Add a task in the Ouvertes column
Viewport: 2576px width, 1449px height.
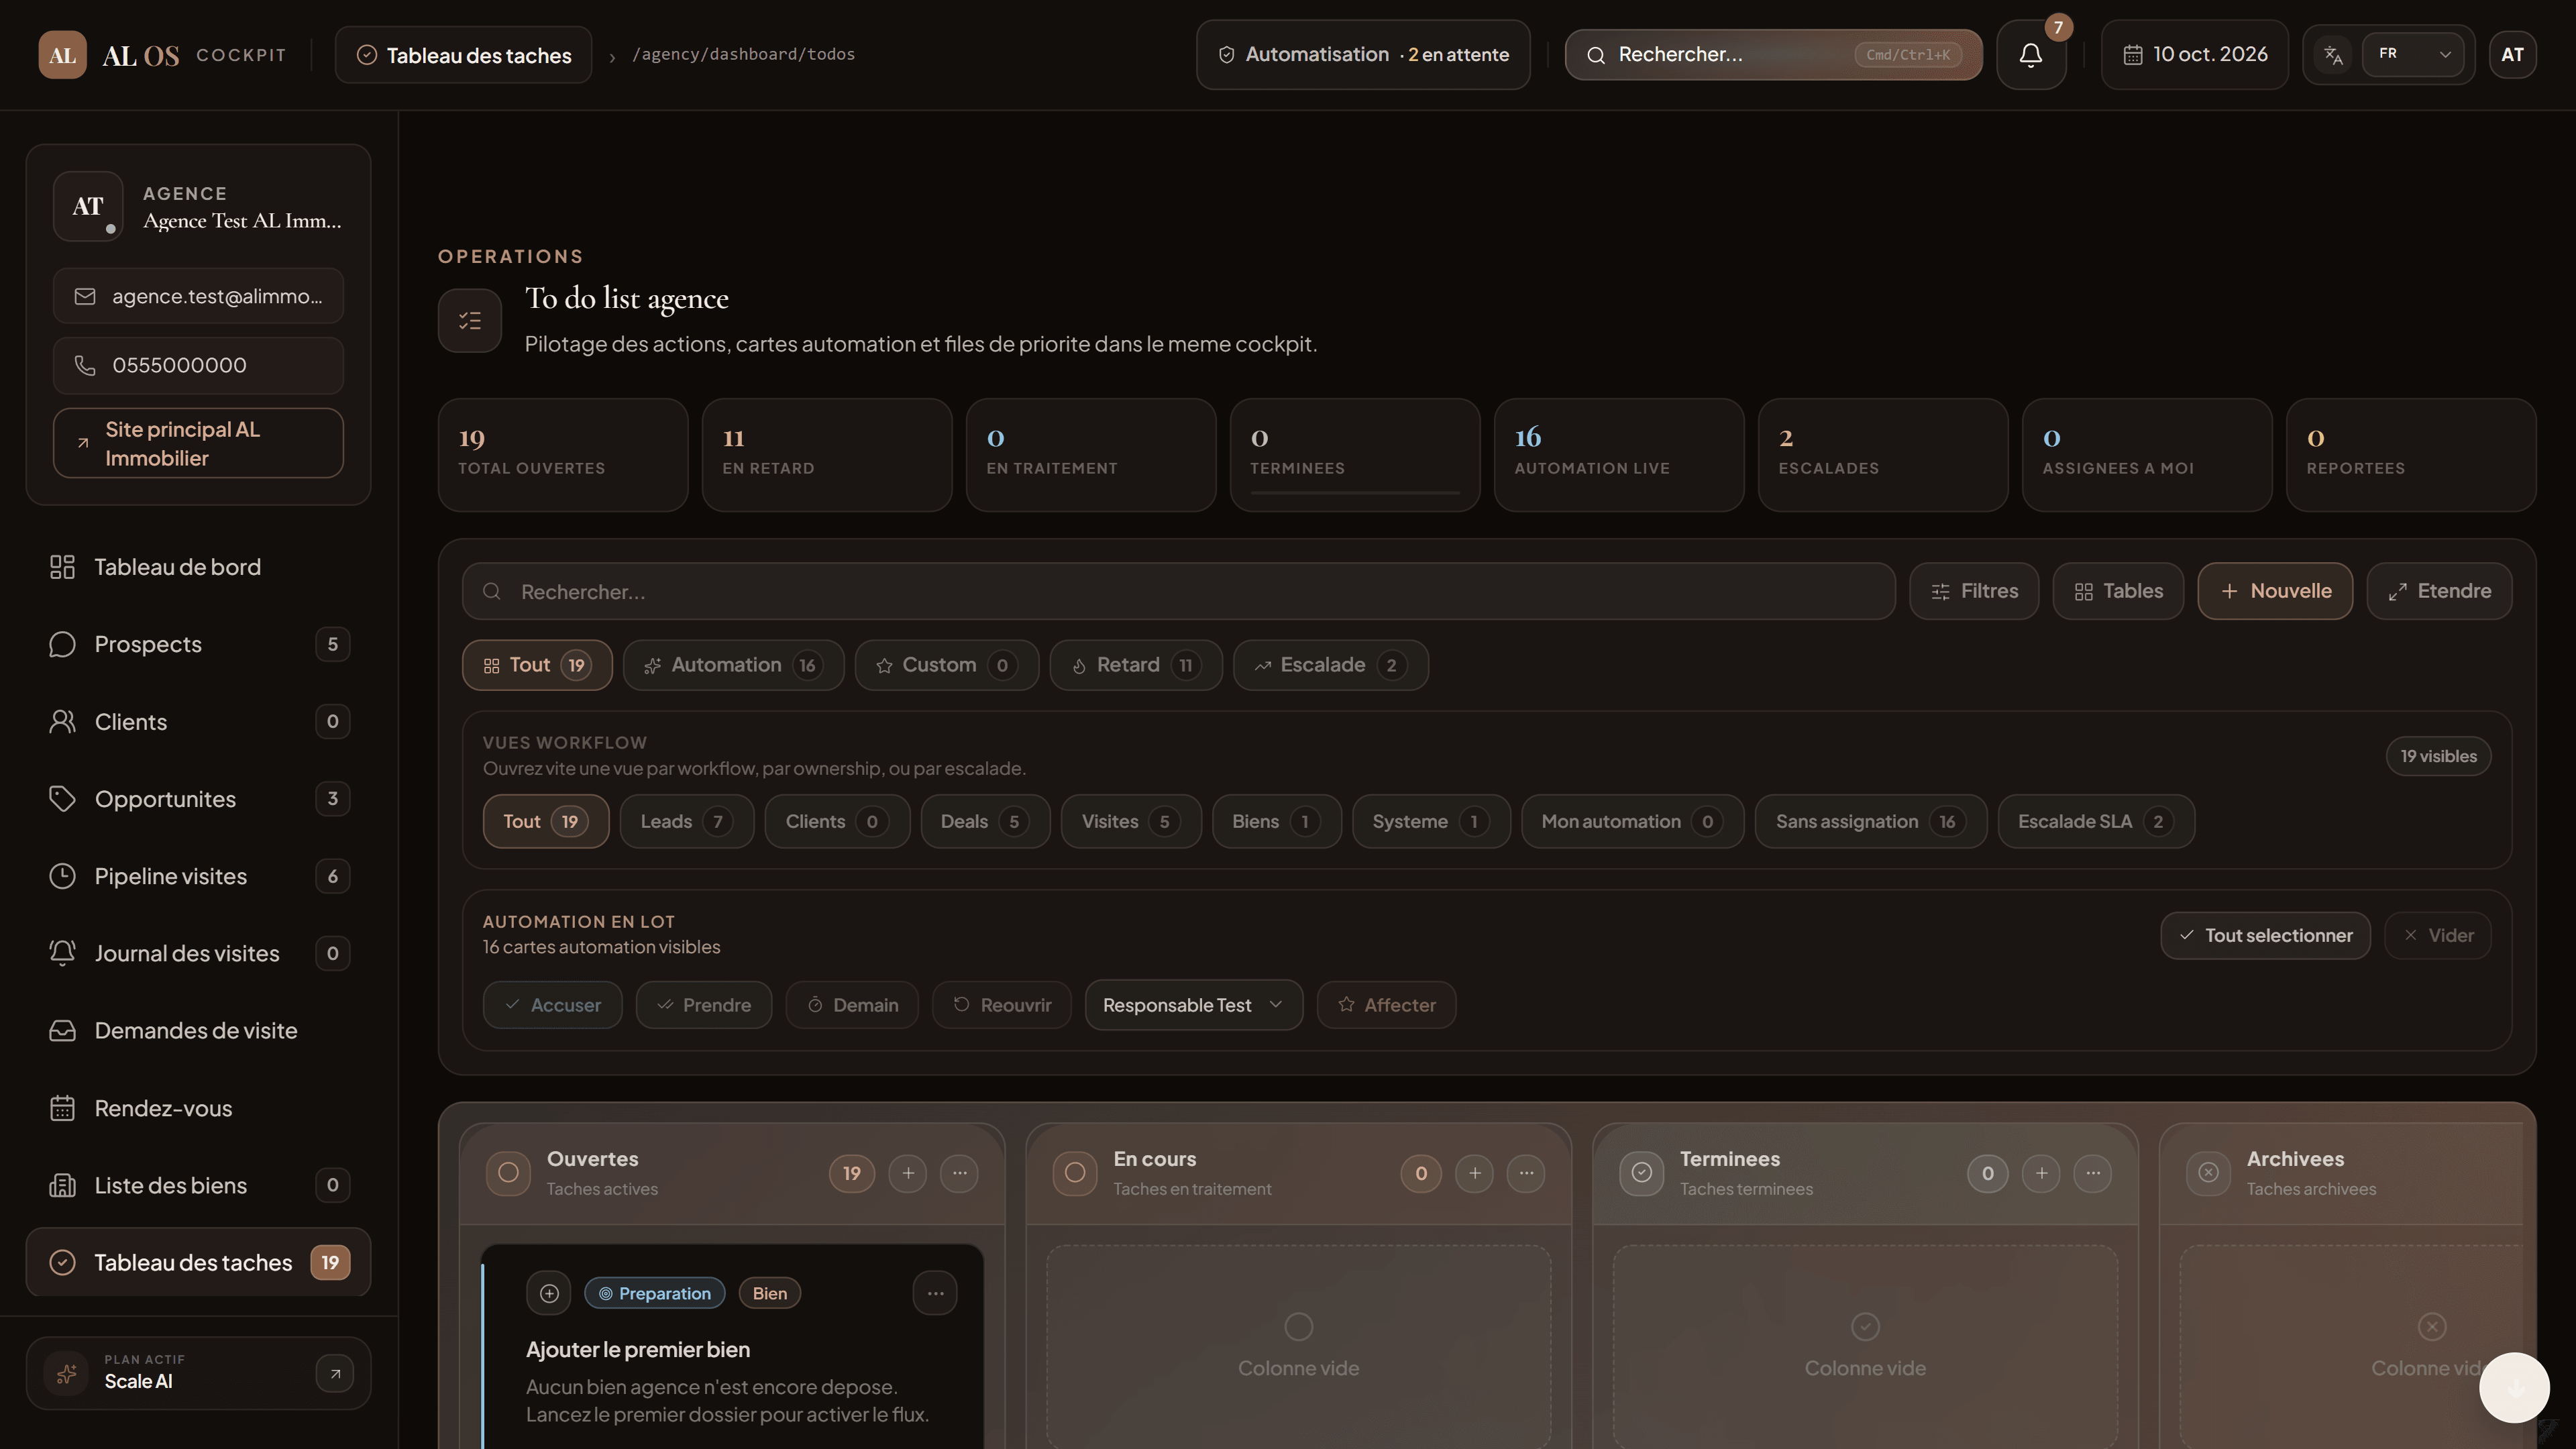908,1173
